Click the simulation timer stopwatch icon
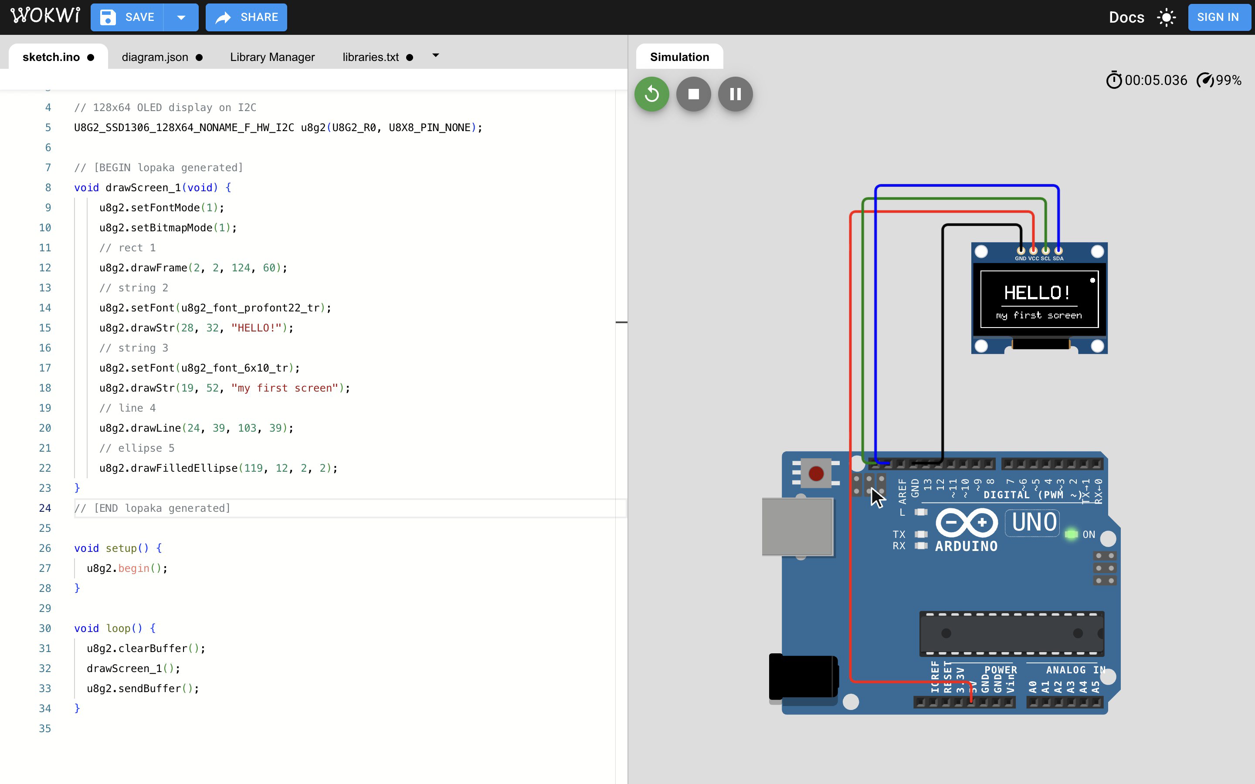1255x784 pixels. [1113, 81]
